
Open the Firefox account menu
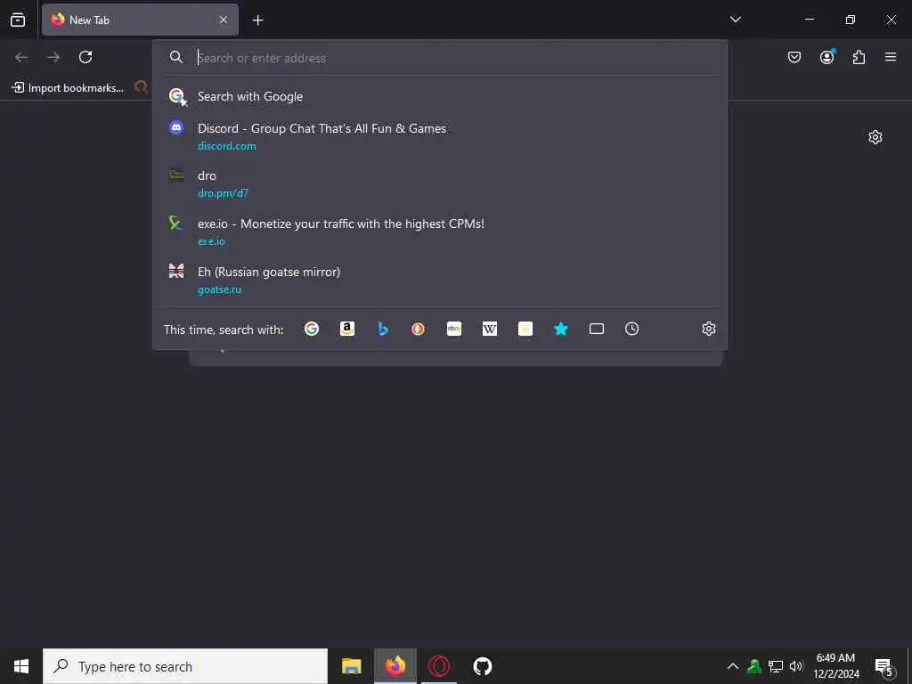[827, 56]
